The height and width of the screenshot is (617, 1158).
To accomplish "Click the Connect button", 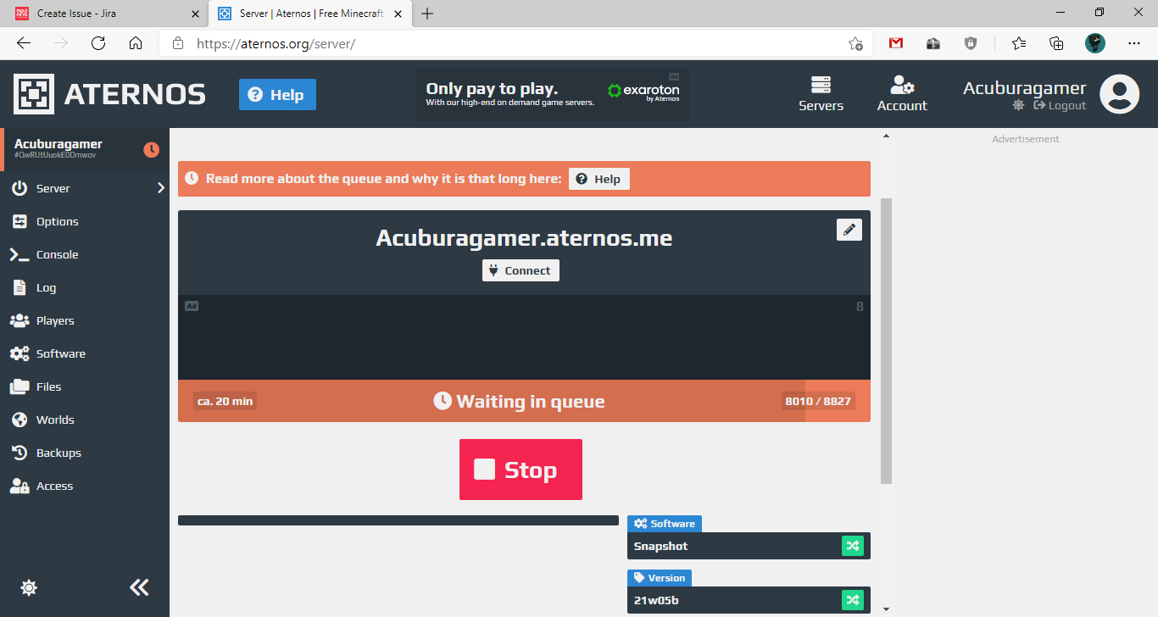I will [521, 270].
